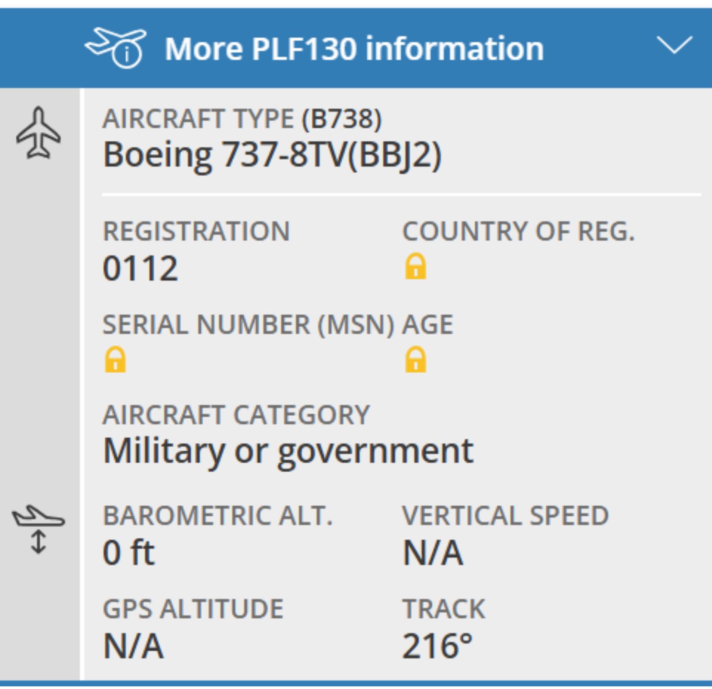Click the lock icon under Serial Number
The height and width of the screenshot is (689, 712).
[x=115, y=360]
